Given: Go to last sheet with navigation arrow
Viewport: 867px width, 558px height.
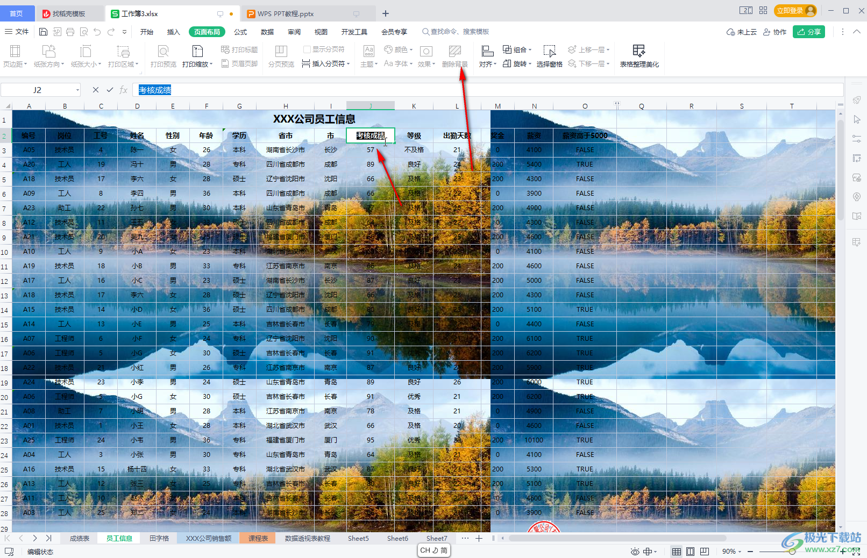Looking at the screenshot, I should 48,538.
